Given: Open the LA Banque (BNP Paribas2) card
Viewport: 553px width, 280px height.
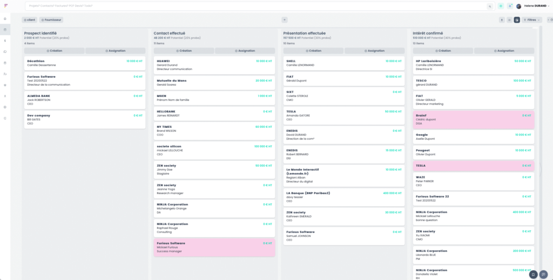Looking at the screenshot, I should pos(344,197).
